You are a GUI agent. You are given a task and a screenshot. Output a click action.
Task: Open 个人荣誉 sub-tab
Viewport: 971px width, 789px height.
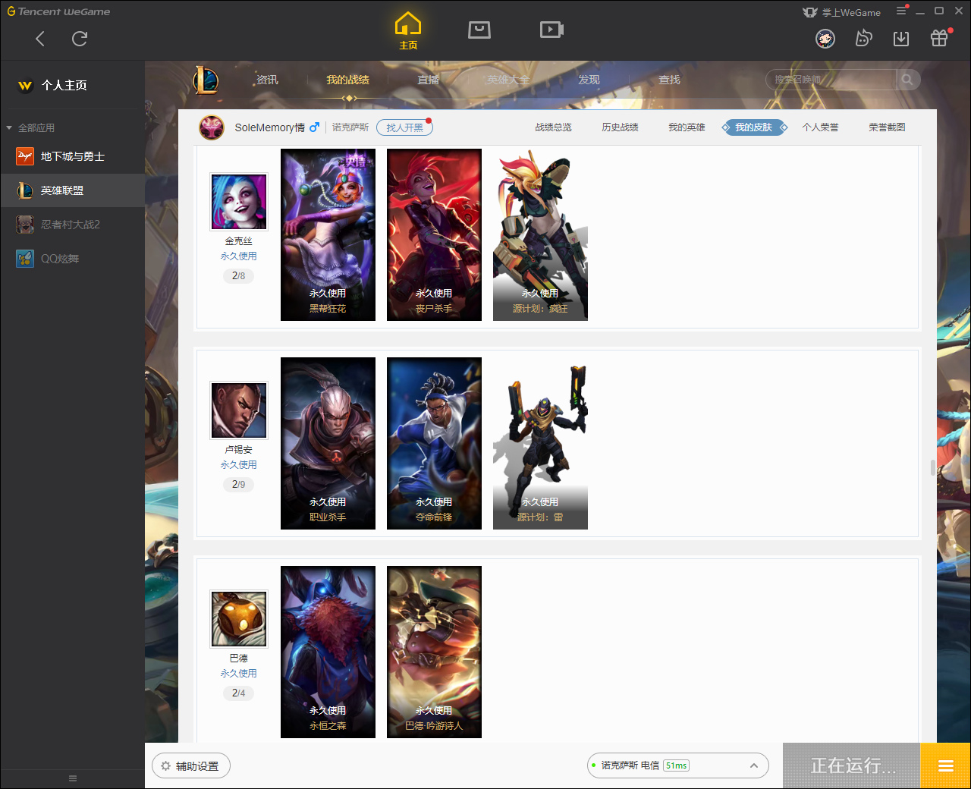[820, 127]
